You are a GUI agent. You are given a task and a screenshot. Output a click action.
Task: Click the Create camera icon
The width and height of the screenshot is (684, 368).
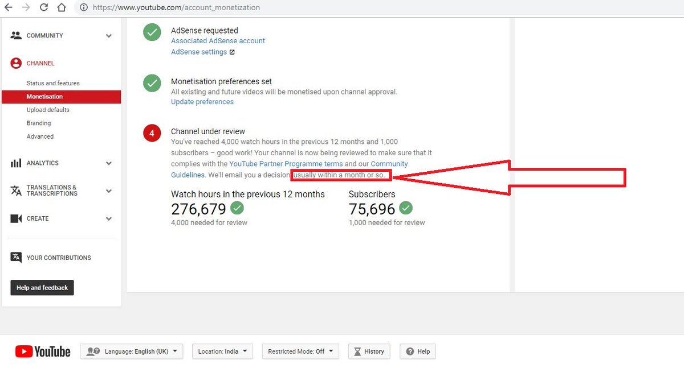[x=16, y=218]
